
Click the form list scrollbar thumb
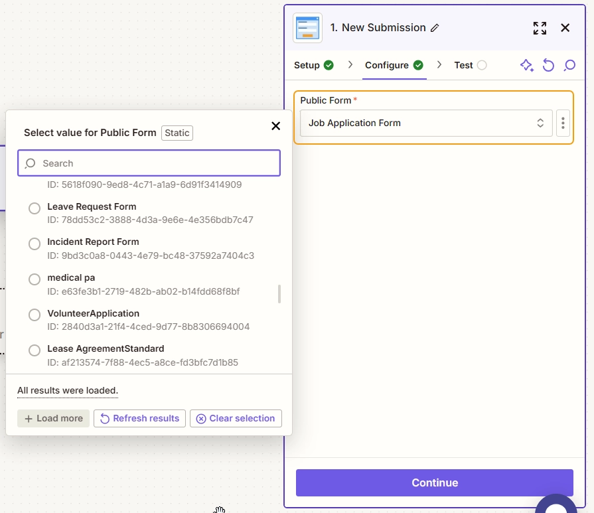279,294
